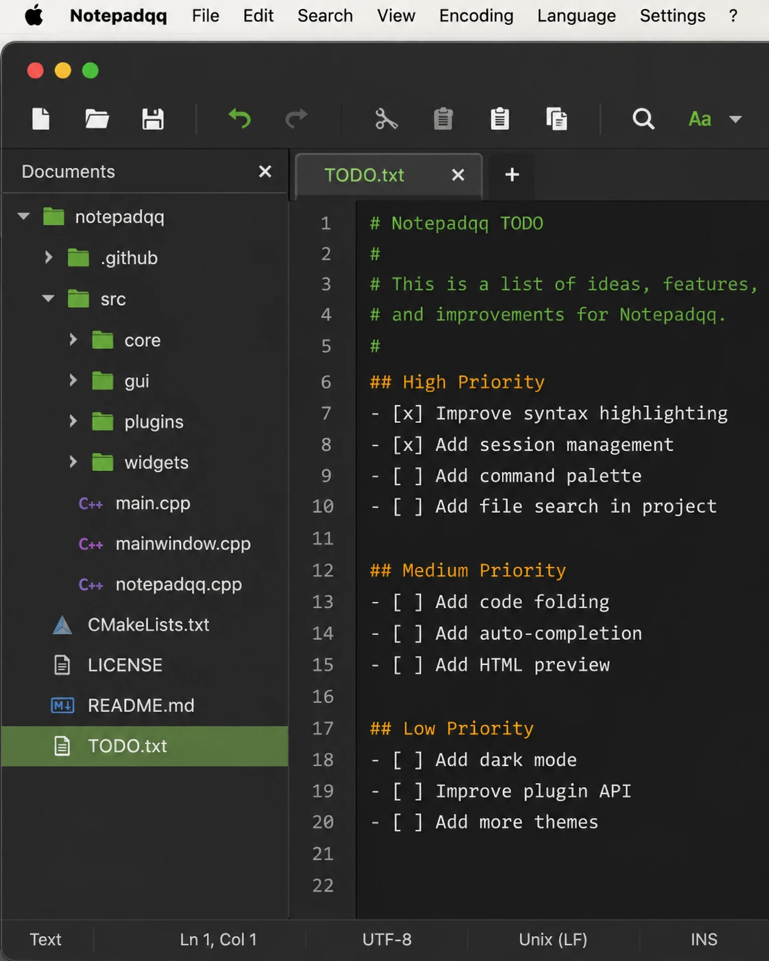Add new tab with plus button

point(512,175)
